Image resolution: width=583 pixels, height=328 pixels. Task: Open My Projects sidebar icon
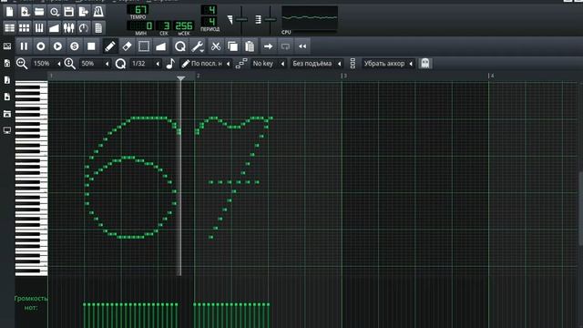pyautogui.click(x=7, y=63)
